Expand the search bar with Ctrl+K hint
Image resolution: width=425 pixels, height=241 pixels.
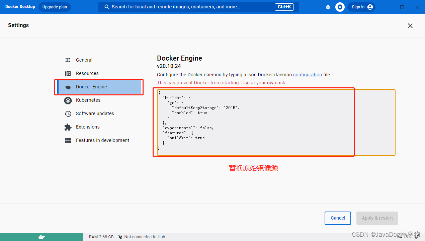tap(199, 7)
